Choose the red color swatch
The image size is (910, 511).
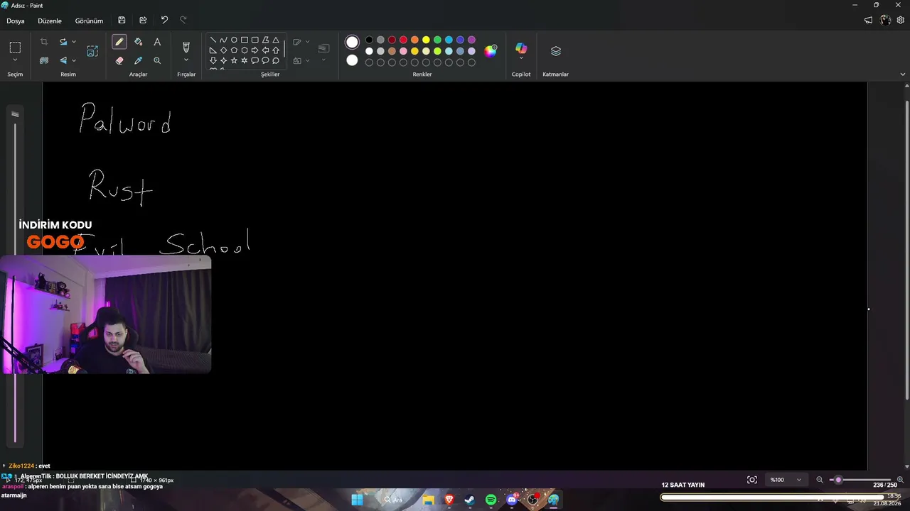[403, 40]
